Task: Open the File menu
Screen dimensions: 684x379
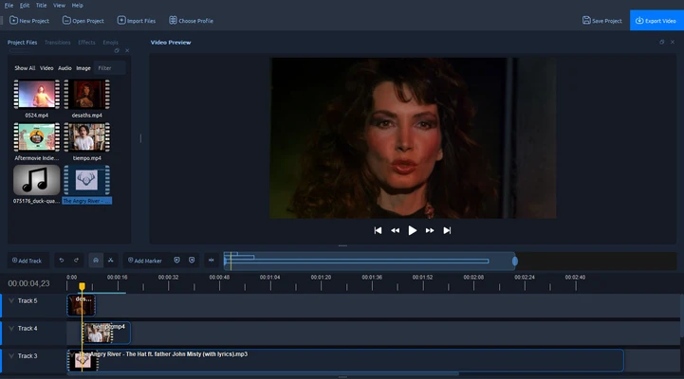Action: click(9, 6)
